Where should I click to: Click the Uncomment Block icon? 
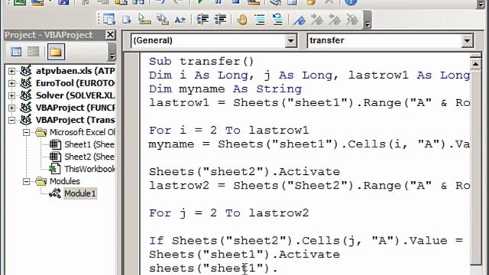tap(277, 20)
